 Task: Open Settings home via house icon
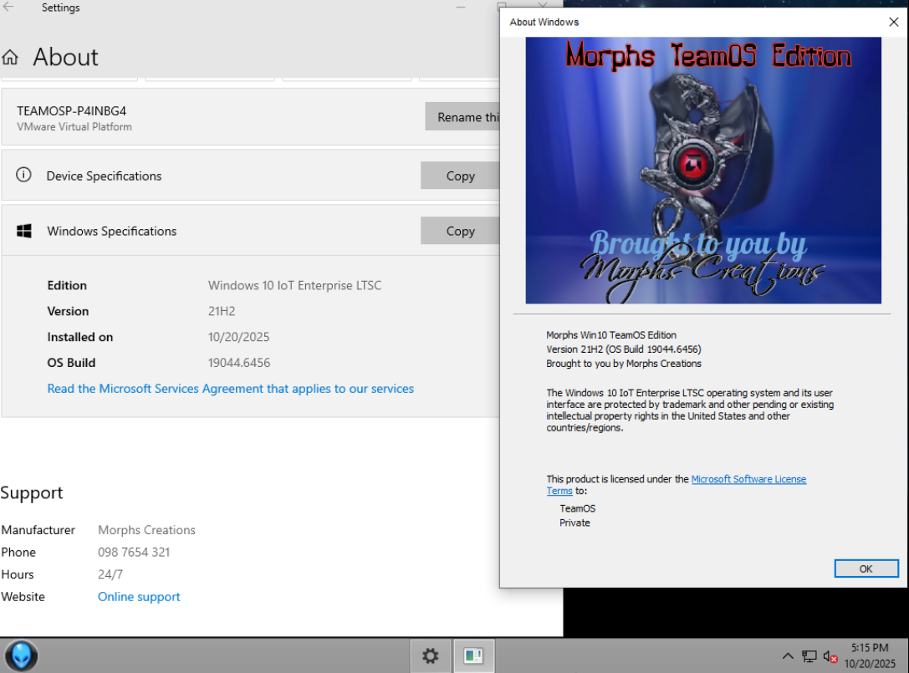(x=10, y=57)
